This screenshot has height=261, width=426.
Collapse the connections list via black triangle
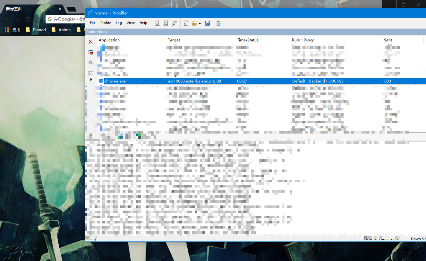click(91, 79)
